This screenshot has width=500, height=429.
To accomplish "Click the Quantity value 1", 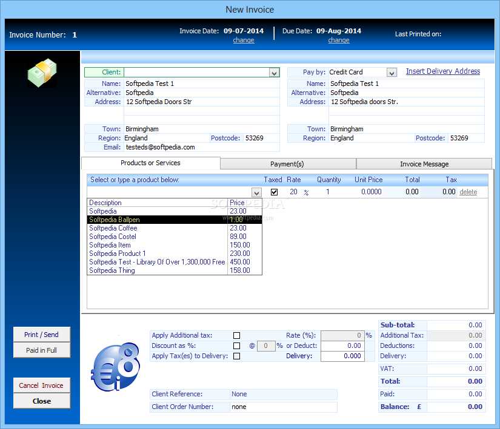I will (x=328, y=192).
